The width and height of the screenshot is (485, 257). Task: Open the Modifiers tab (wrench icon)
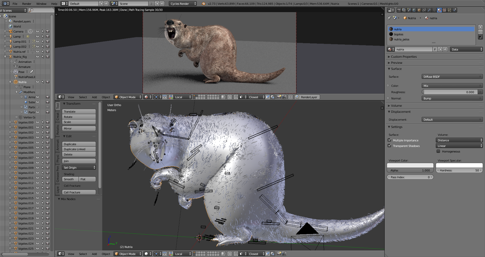(429, 10)
